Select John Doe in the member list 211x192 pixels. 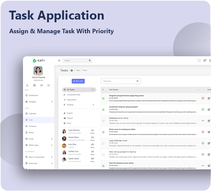click(79, 145)
